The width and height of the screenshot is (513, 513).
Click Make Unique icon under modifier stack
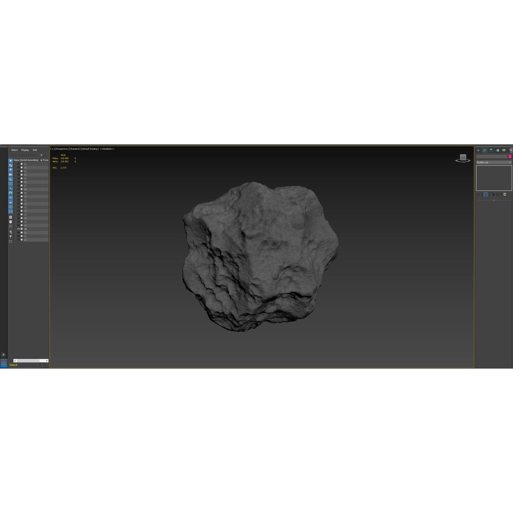pos(493,194)
